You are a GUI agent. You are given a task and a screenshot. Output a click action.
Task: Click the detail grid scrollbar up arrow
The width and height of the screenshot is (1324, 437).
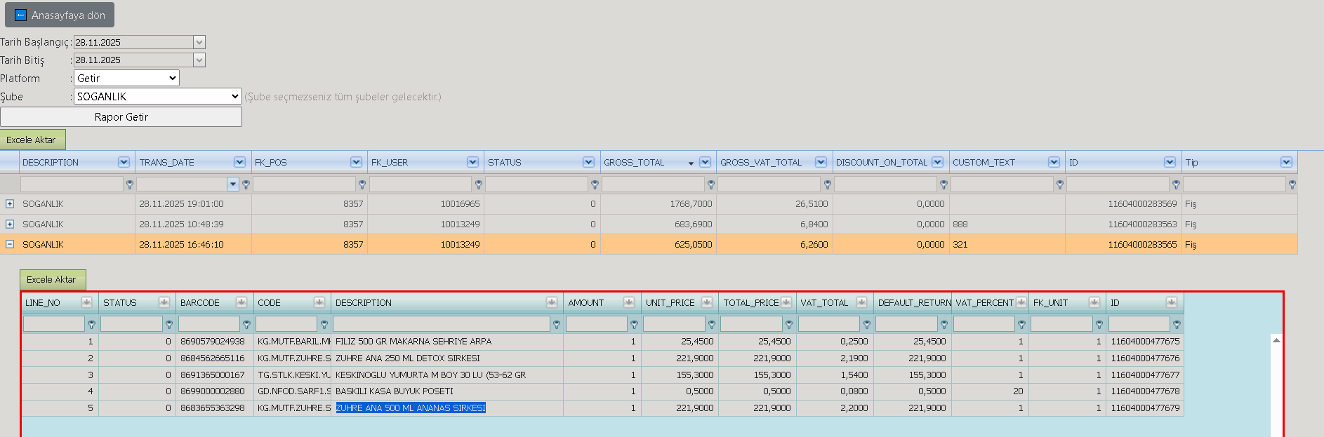pos(1276,340)
